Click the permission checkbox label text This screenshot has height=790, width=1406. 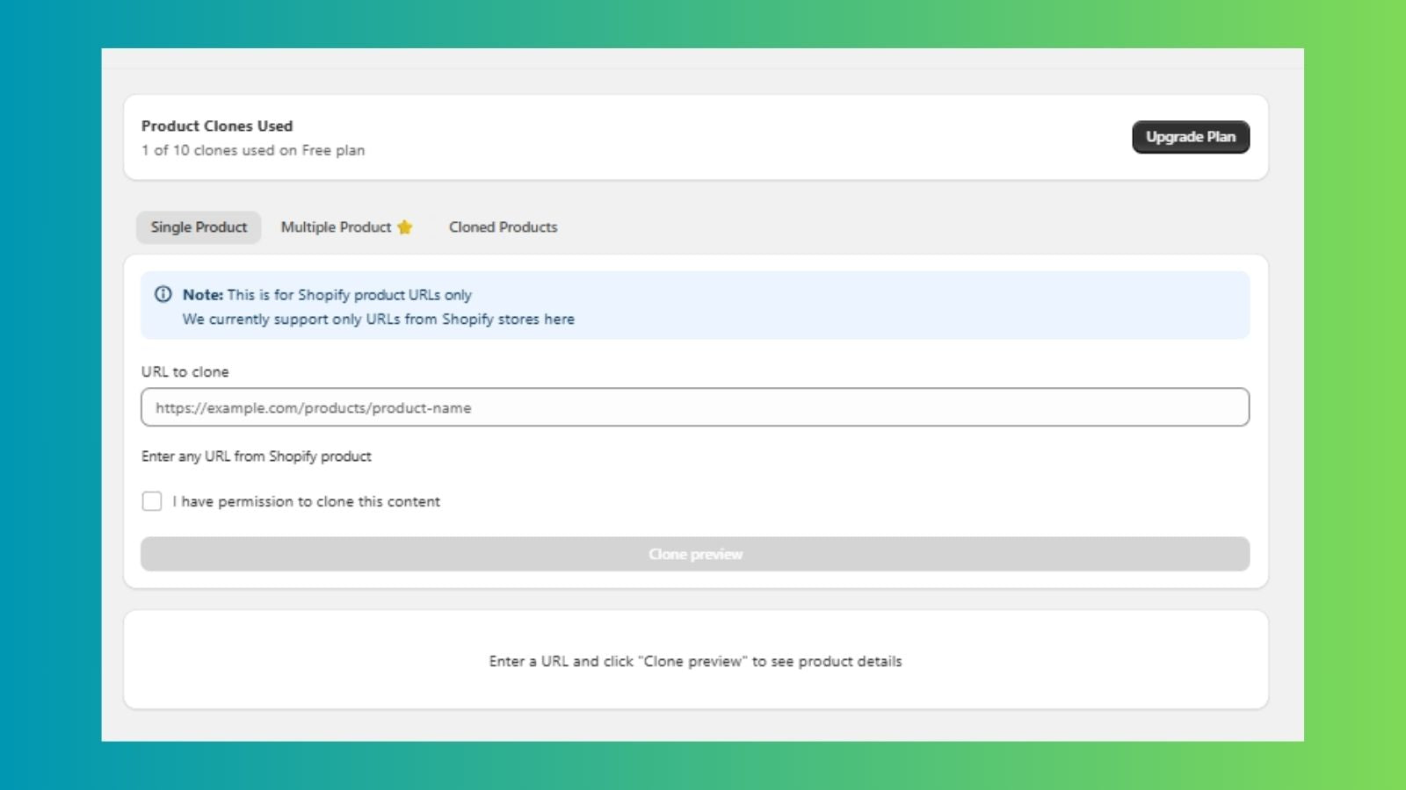click(x=306, y=501)
